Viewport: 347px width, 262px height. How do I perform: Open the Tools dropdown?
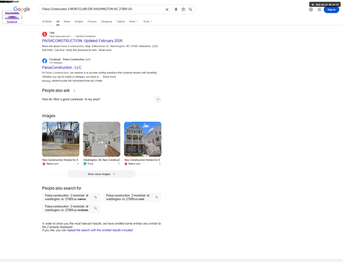point(148,21)
